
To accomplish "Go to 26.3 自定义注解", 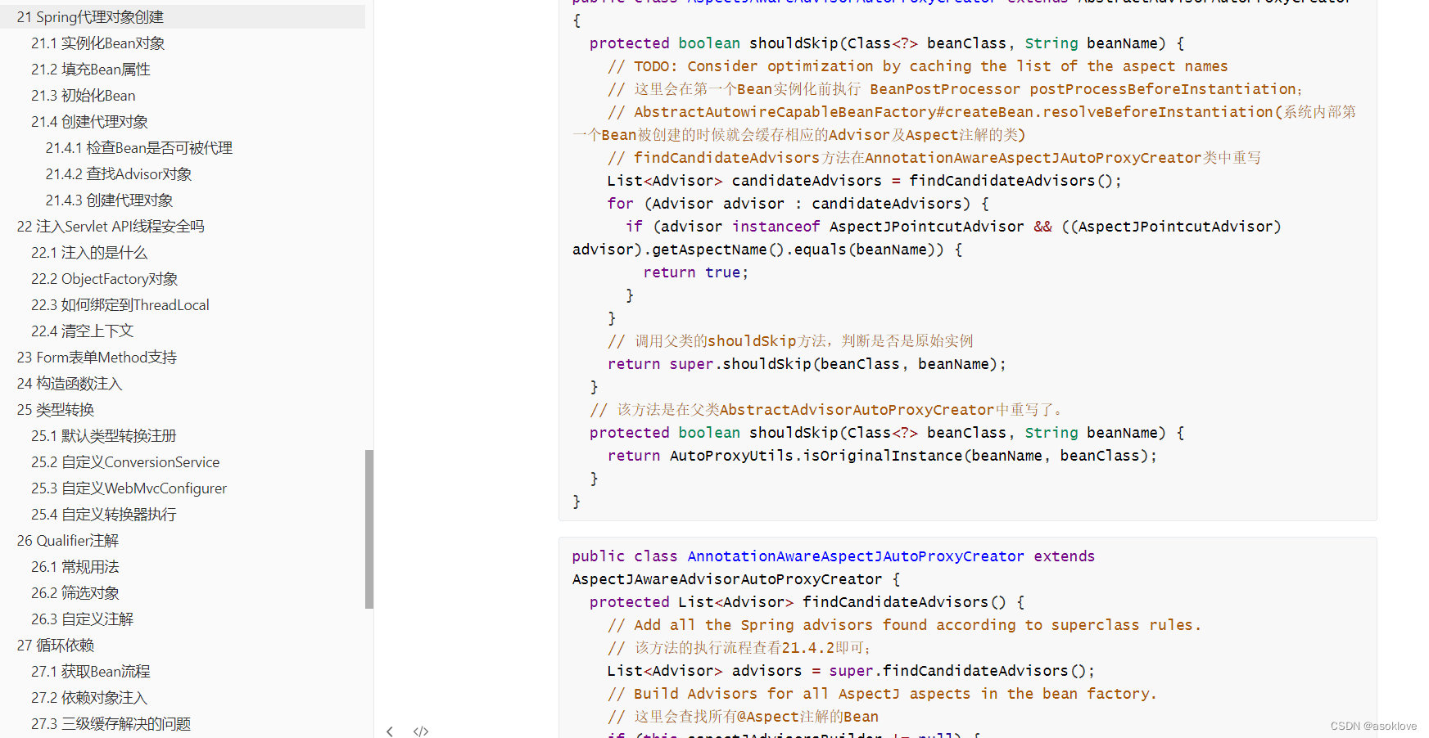I will [83, 619].
